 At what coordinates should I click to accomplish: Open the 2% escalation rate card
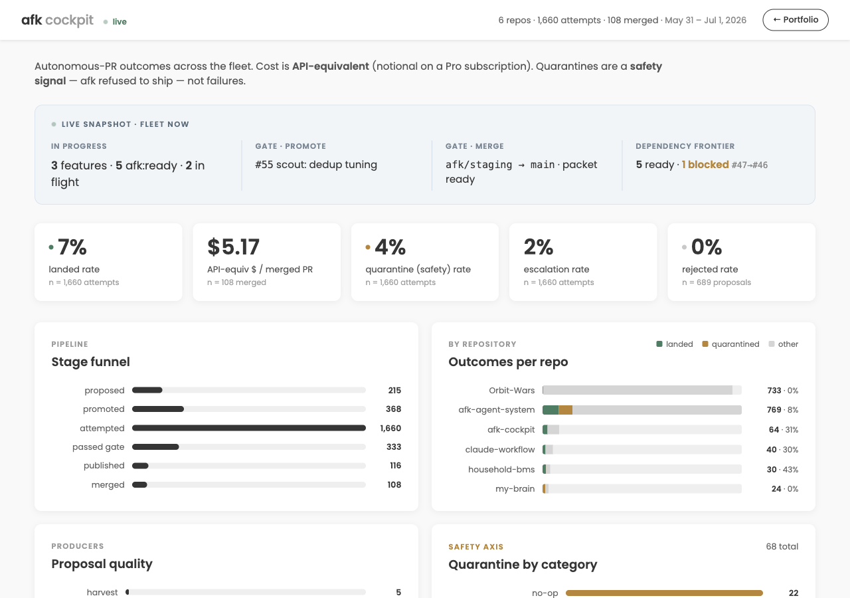pos(583,262)
